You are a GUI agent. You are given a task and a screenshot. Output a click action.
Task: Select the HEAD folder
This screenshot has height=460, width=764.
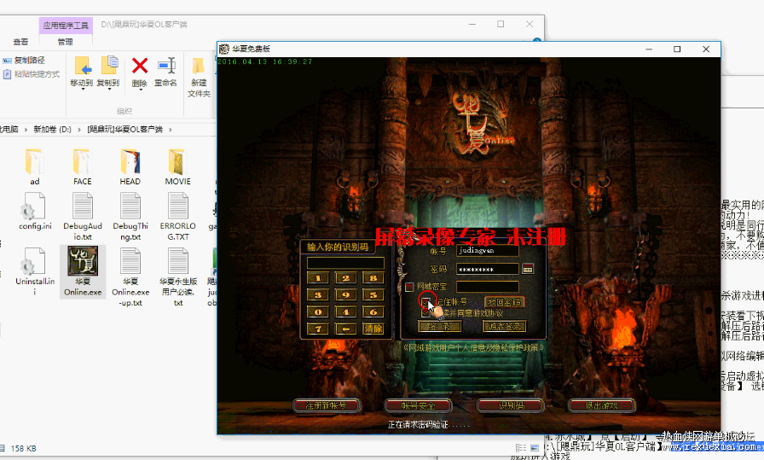coord(130,166)
